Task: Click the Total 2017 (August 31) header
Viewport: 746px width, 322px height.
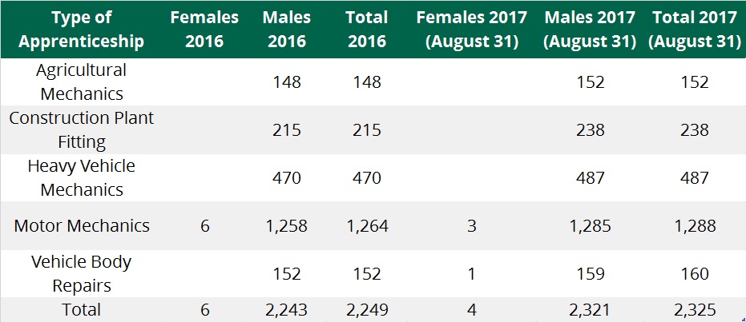Action: (x=695, y=30)
